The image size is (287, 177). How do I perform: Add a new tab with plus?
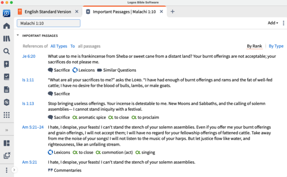click(x=172, y=12)
